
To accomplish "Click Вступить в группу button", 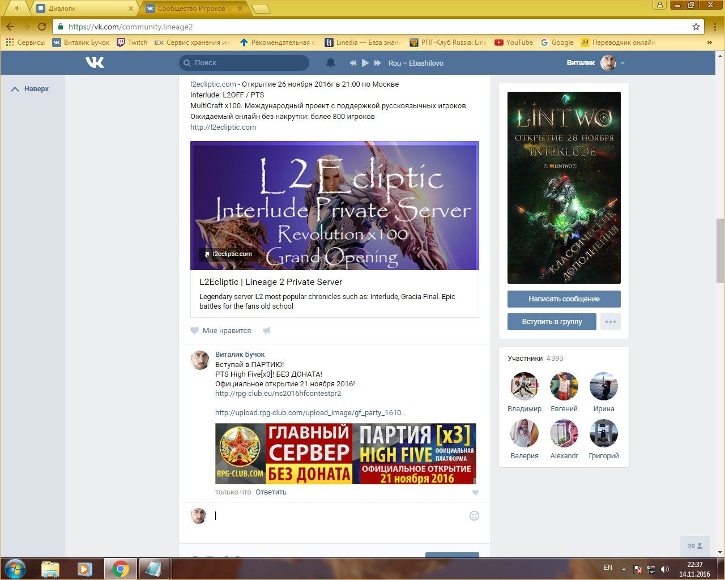I will pyautogui.click(x=552, y=321).
